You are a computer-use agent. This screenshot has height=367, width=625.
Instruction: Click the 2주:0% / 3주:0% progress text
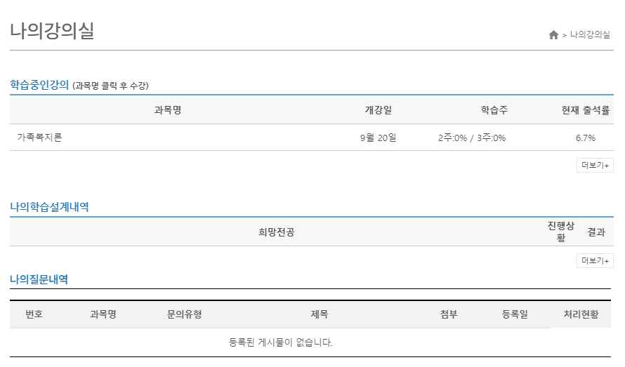(472, 138)
